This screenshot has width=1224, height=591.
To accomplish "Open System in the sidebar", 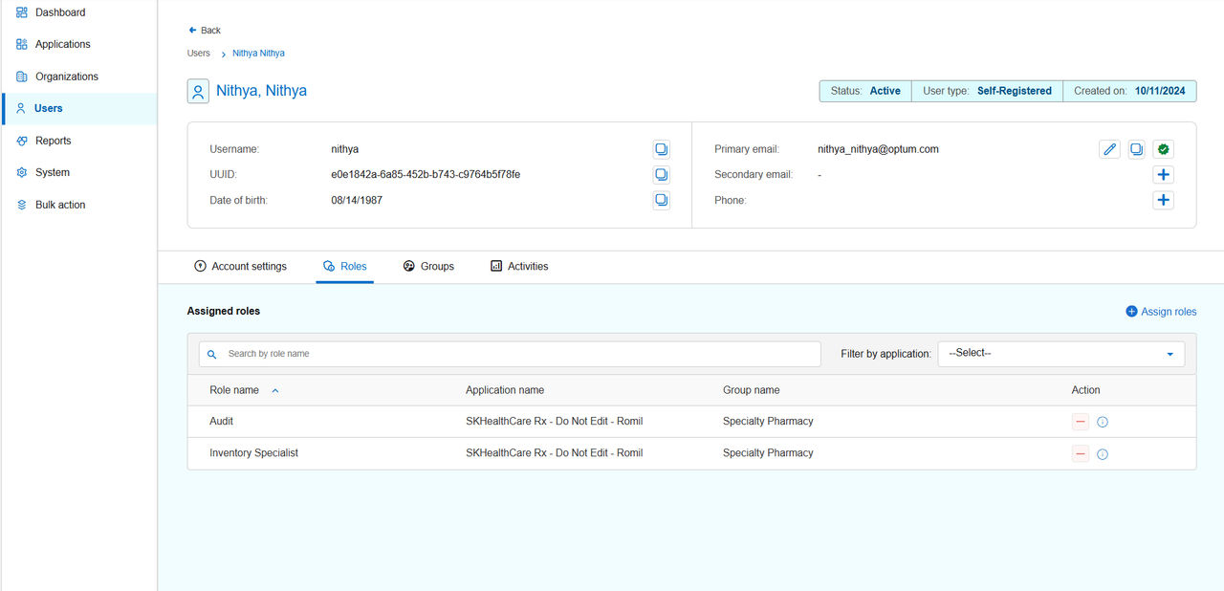I will click(53, 172).
